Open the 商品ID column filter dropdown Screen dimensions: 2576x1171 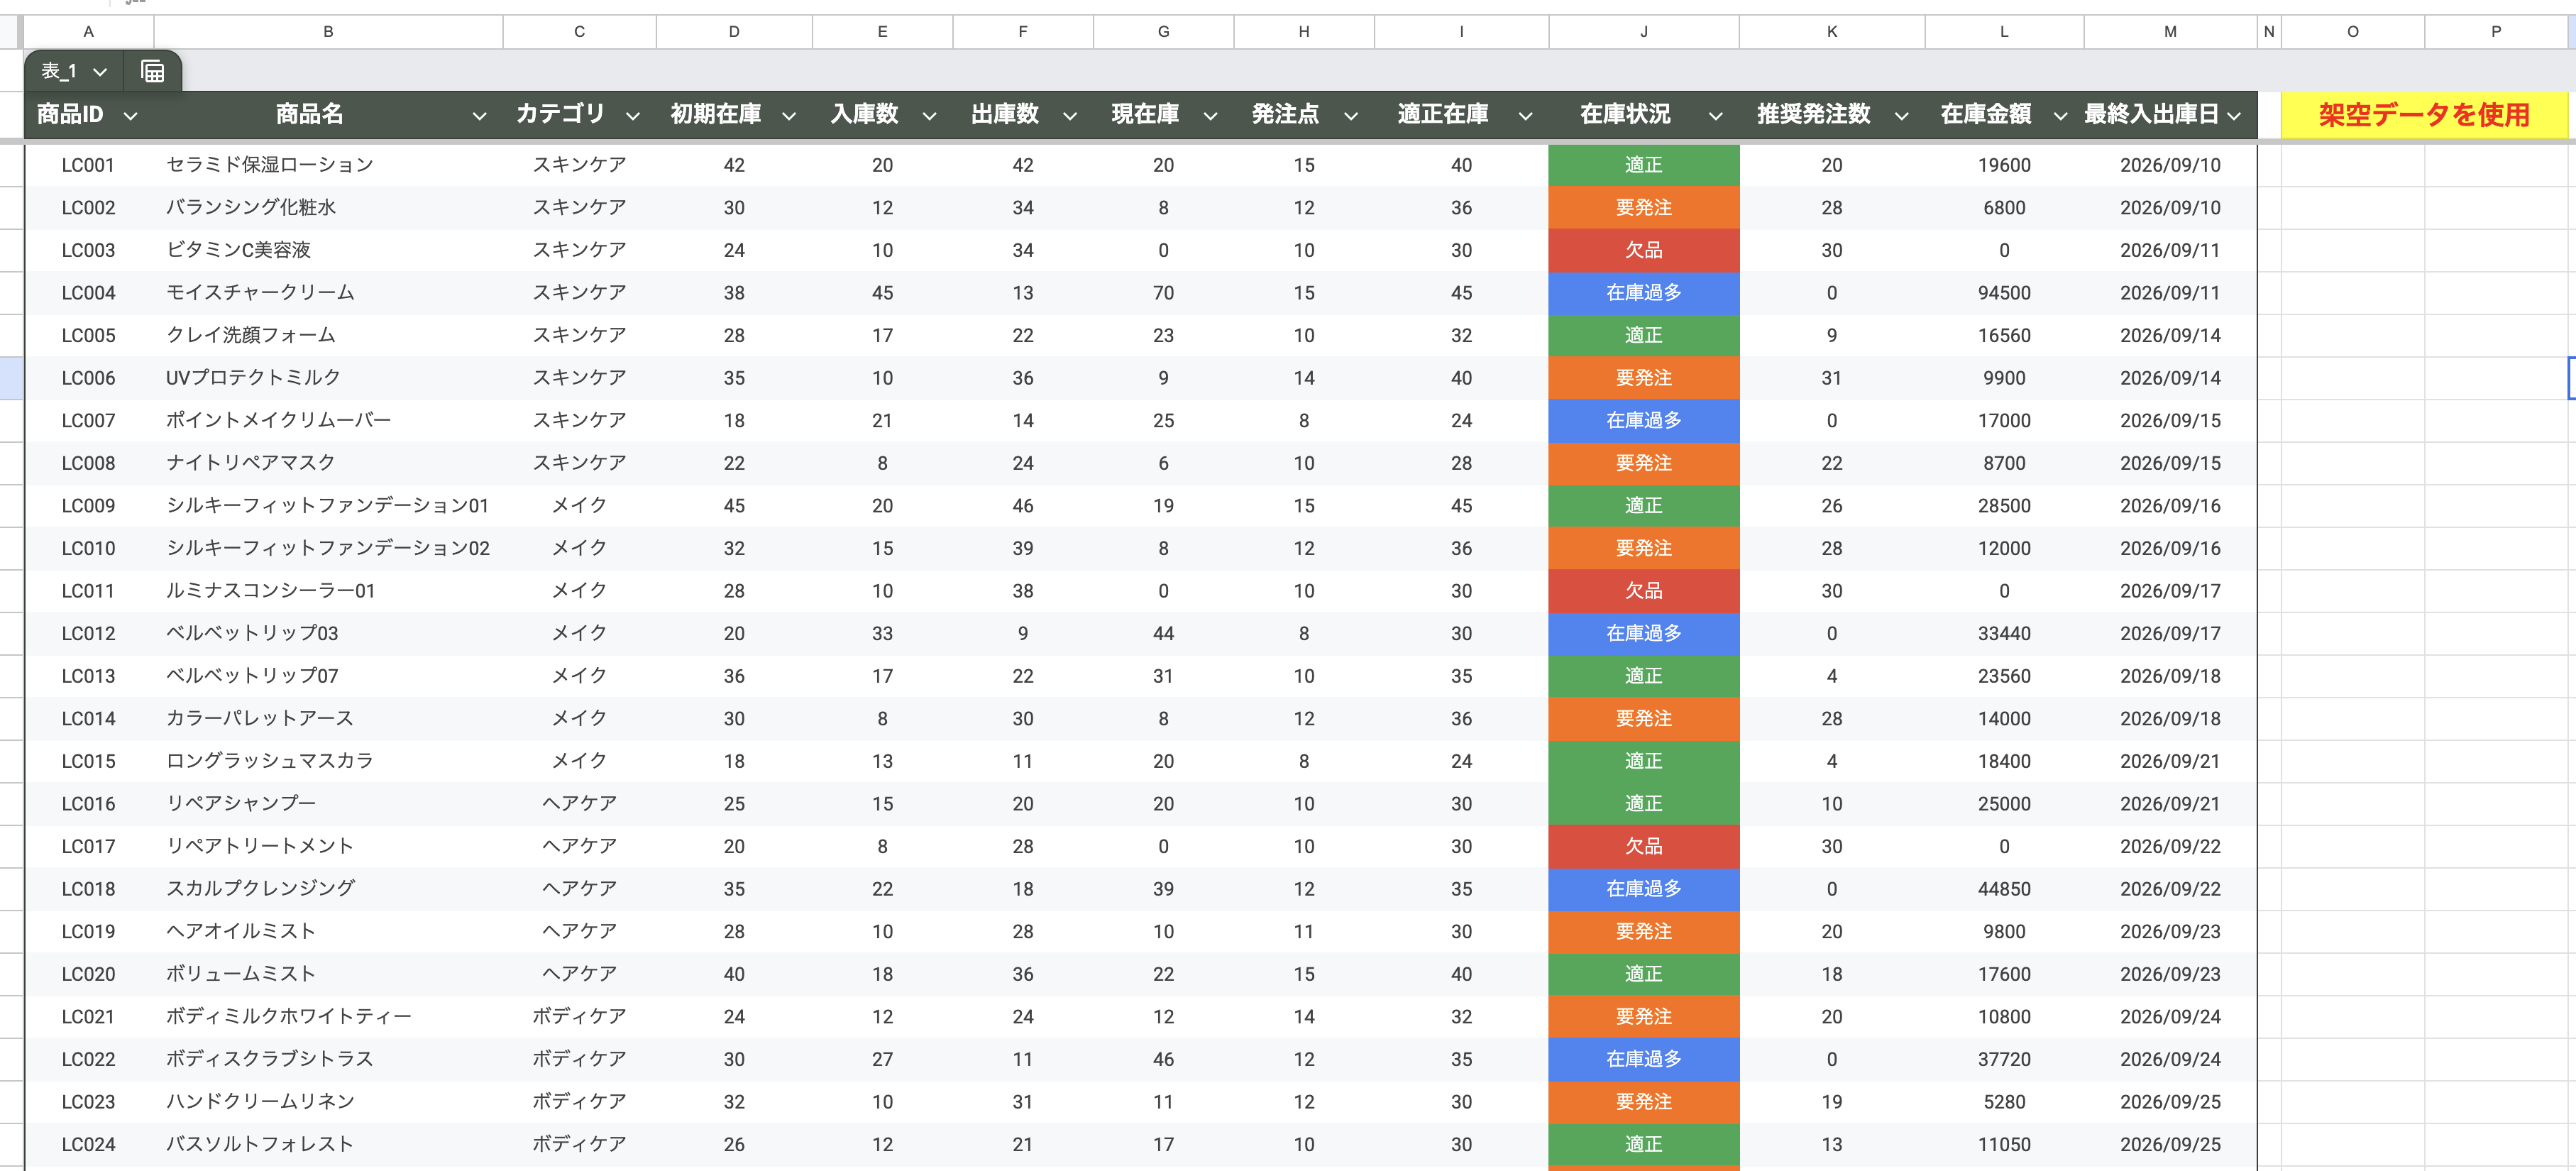click(130, 116)
